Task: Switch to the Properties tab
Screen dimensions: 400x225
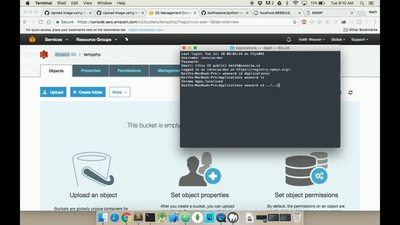Action: click(x=91, y=71)
